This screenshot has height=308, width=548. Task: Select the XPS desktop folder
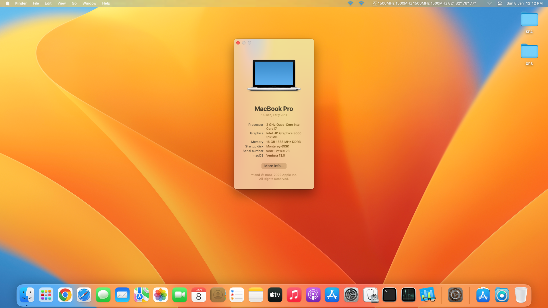[529, 52]
